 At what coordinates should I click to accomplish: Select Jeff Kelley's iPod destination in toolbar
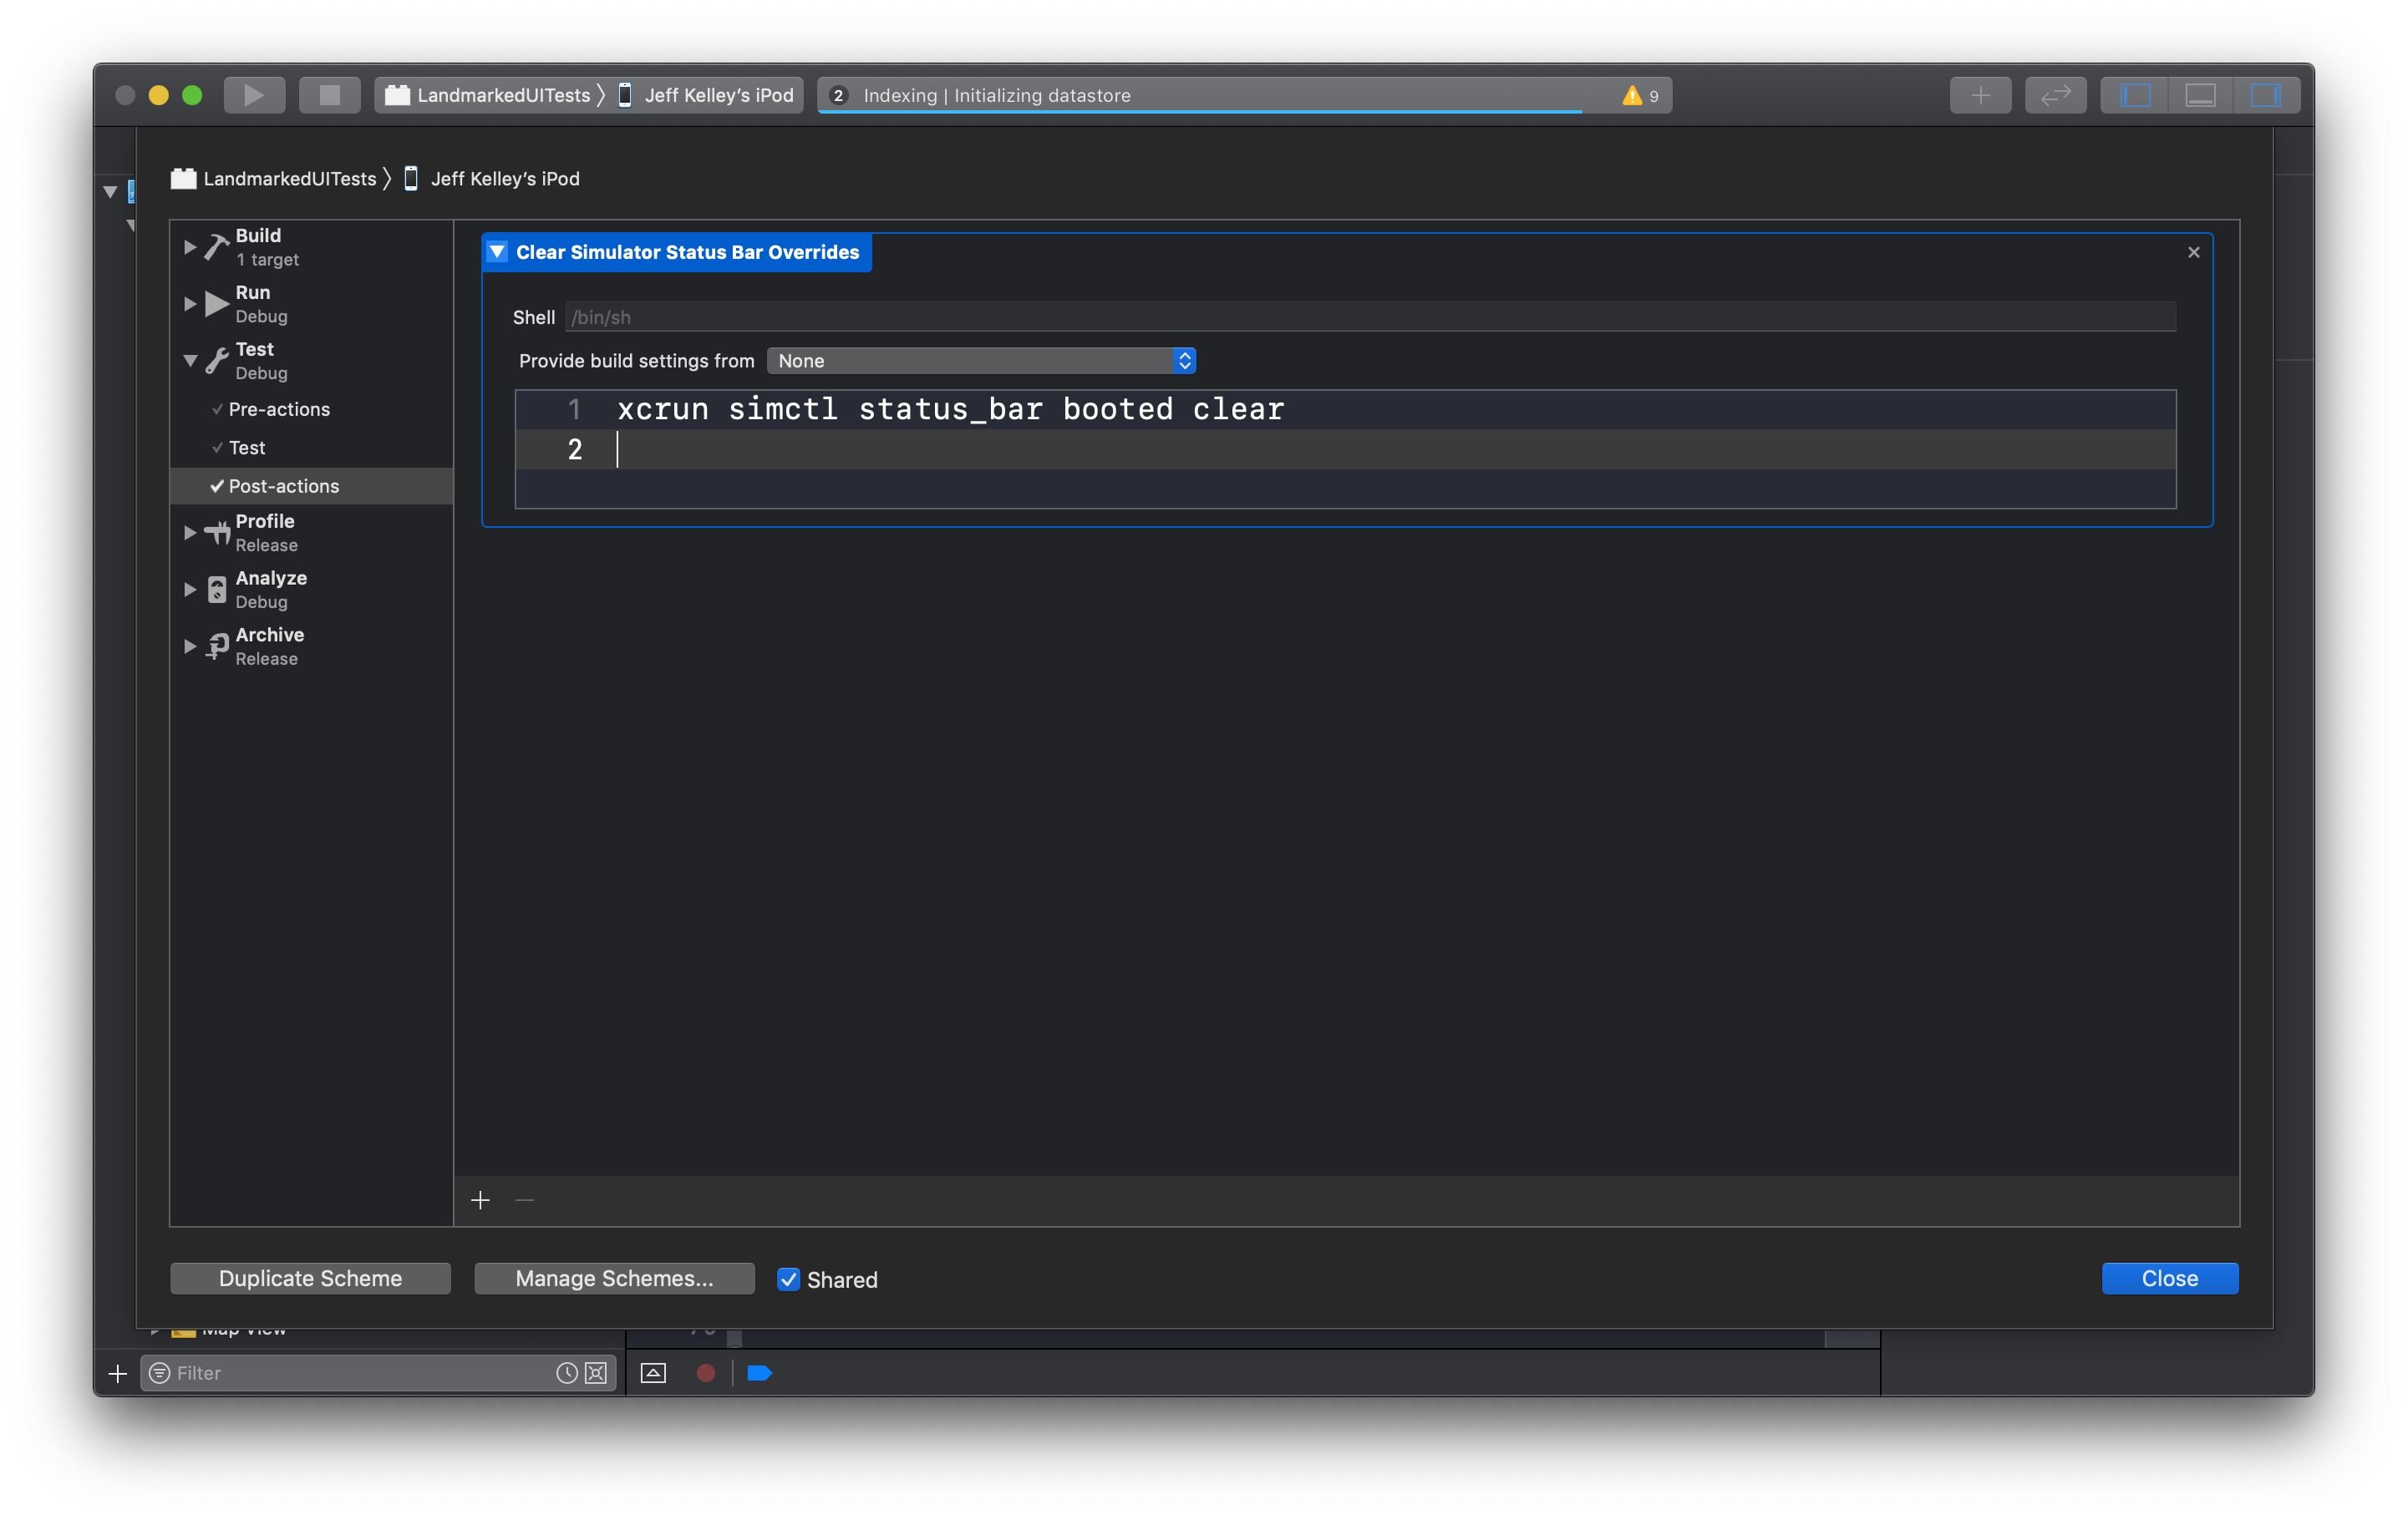(707, 95)
